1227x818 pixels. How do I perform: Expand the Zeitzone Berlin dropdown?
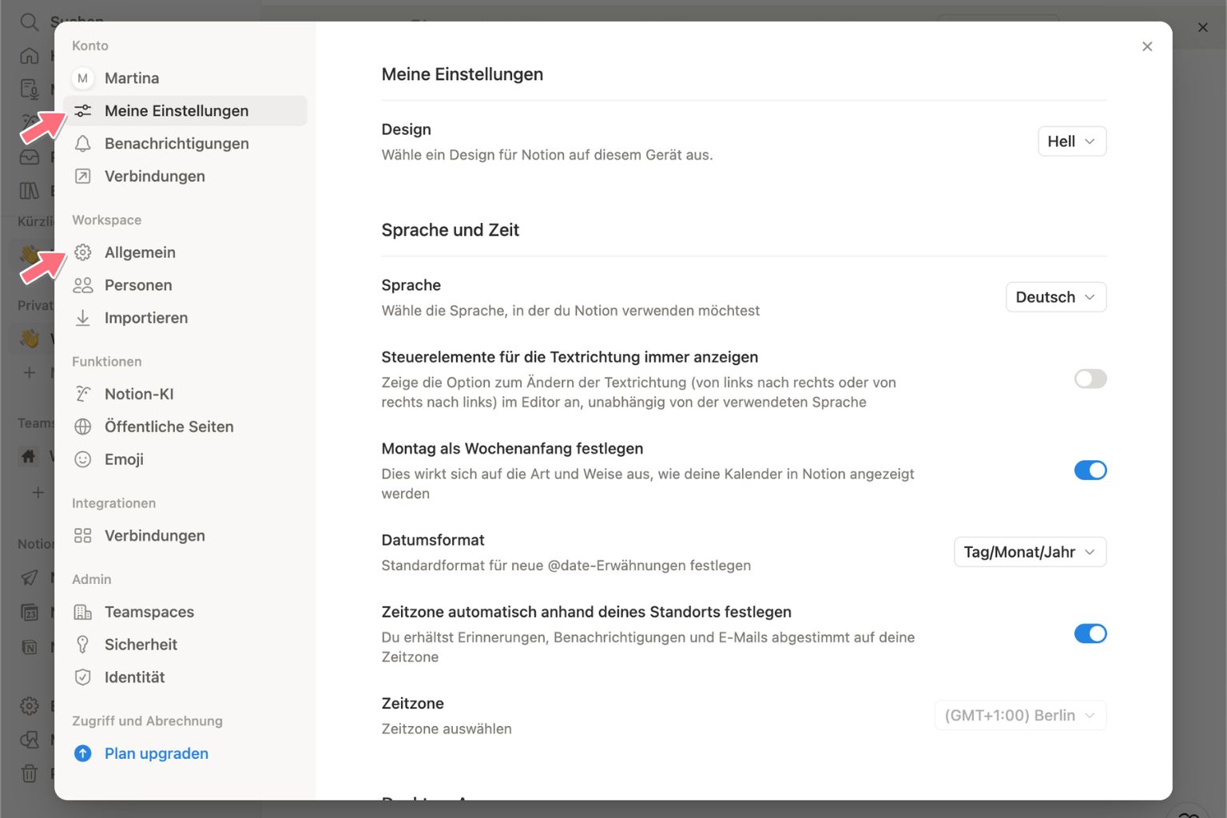(1020, 715)
